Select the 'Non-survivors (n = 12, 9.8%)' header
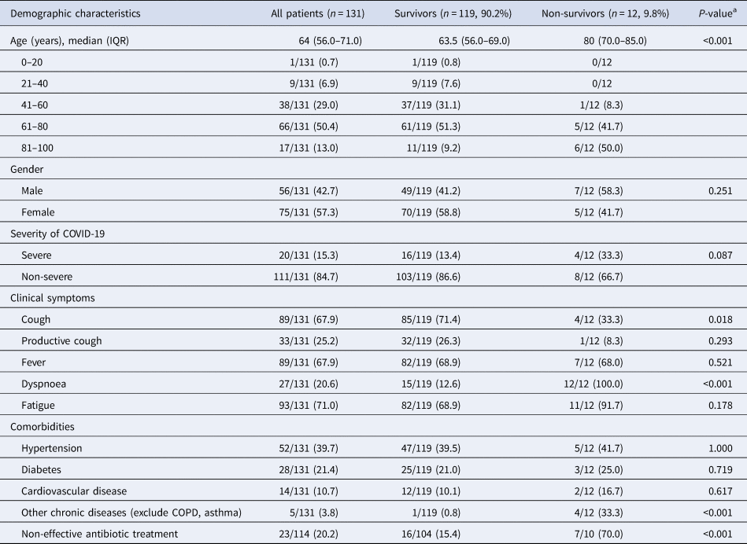The width and height of the screenshot is (747, 544). pyautogui.click(x=595, y=14)
